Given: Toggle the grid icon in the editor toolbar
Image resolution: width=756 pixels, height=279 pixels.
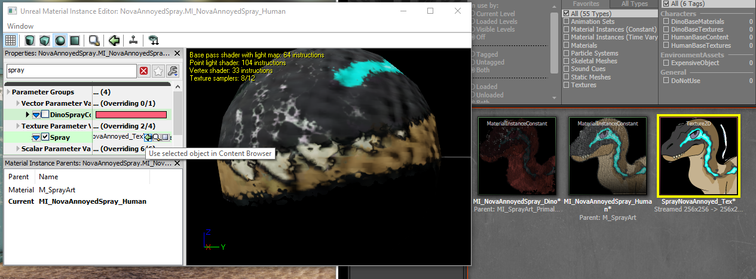Looking at the screenshot, I should [x=10, y=41].
